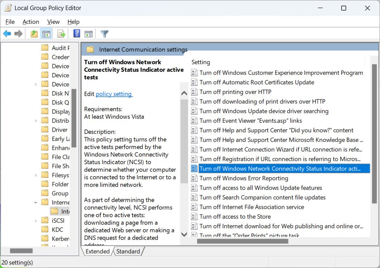This screenshot has height=268, width=380.
Task: Collapse the Internet node chevron
Action: 35,202
